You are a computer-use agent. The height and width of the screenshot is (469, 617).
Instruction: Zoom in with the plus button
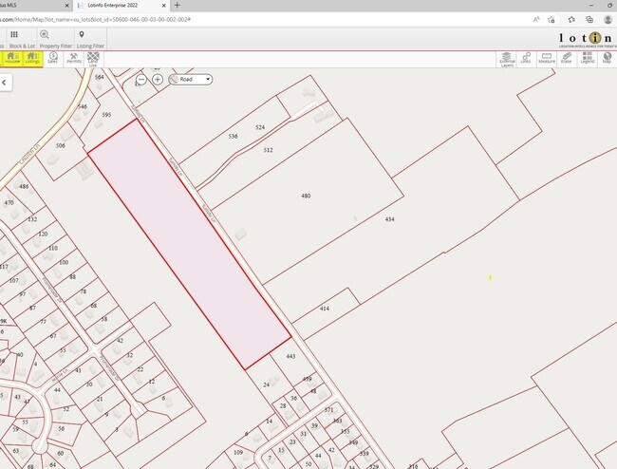(x=158, y=80)
